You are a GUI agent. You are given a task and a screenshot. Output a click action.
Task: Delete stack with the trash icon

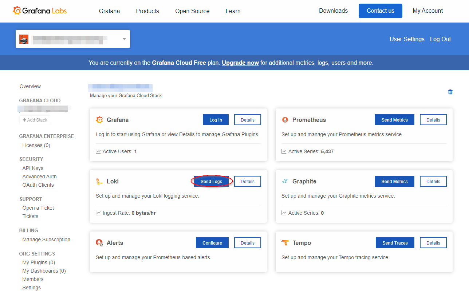tap(450, 92)
